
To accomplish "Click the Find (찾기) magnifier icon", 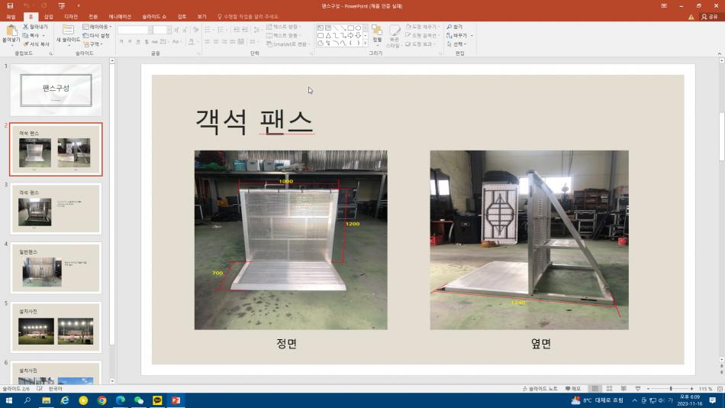I will (449, 27).
